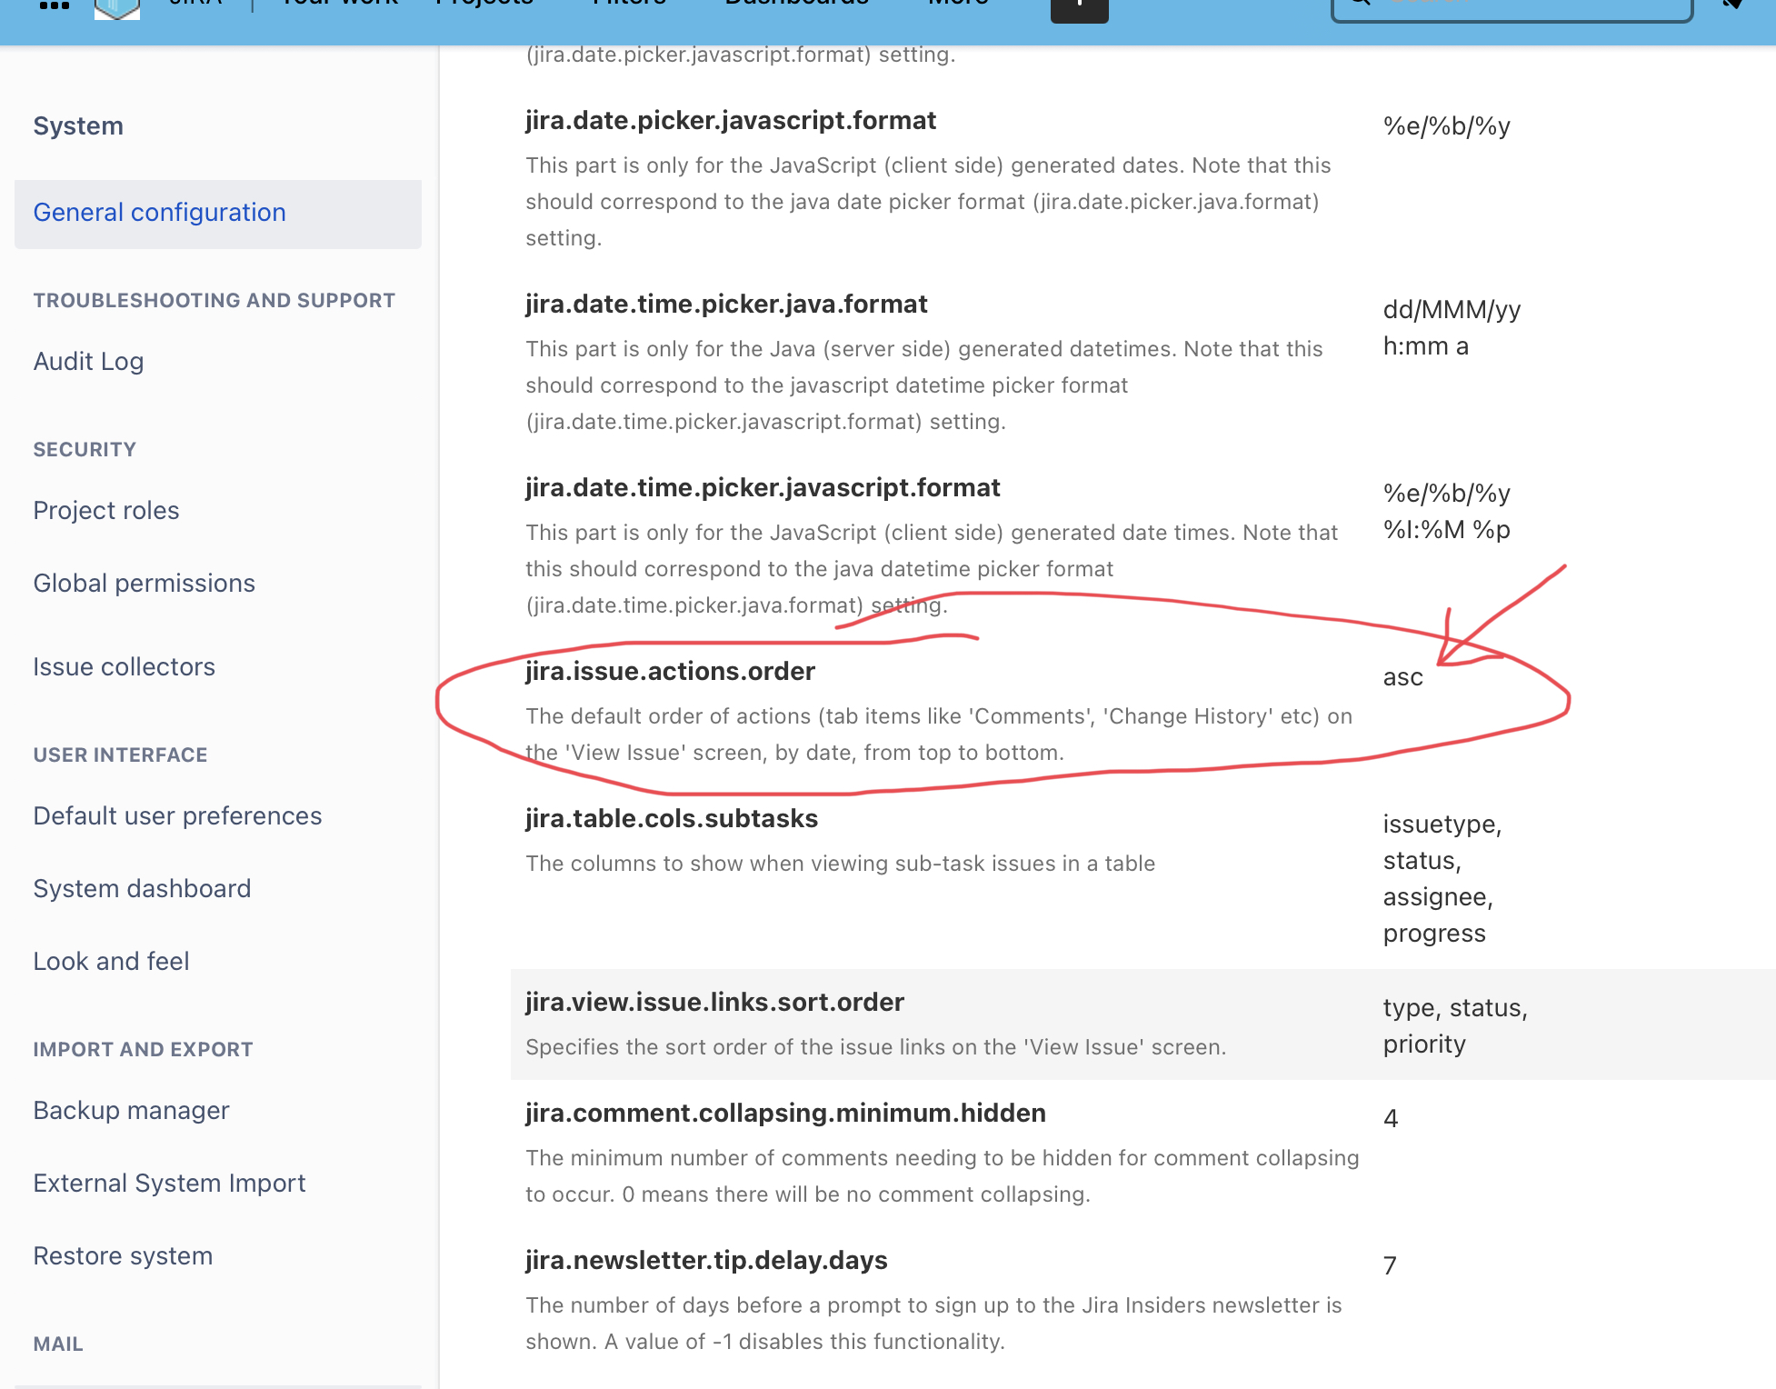The image size is (1776, 1389).
Task: Click the jira.table.cols.subtasks setting name
Action: tap(672, 818)
